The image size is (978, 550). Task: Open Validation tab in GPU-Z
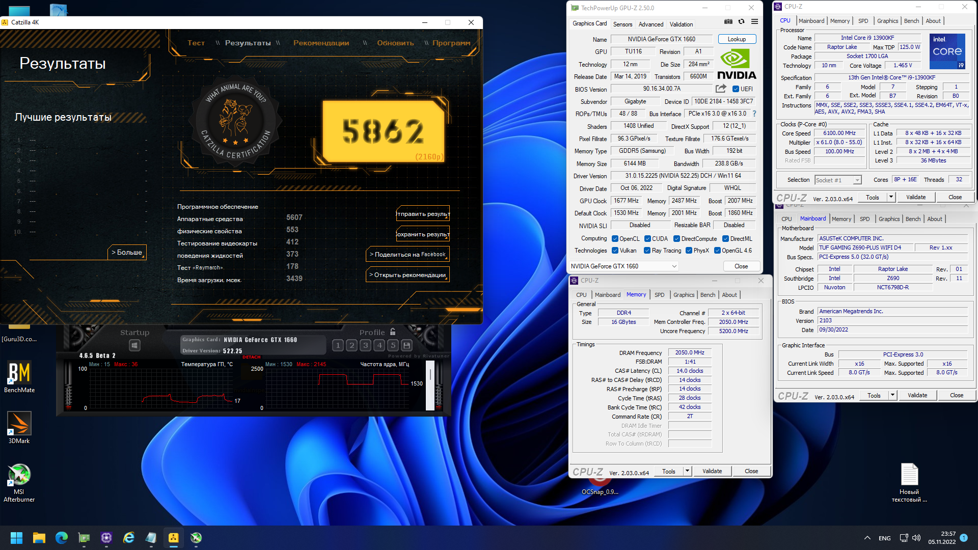pyautogui.click(x=681, y=24)
